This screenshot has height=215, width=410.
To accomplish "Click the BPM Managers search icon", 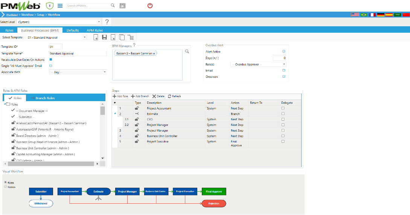I will click(187, 51).
